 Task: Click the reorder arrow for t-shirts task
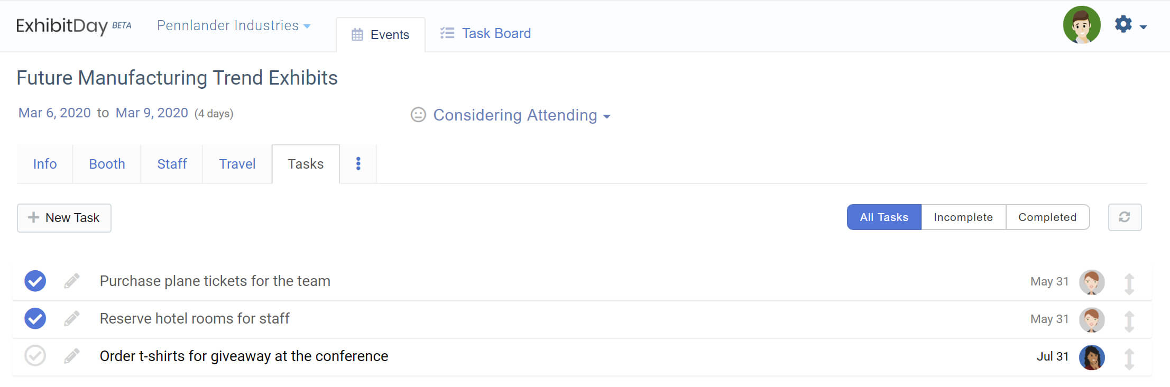pos(1129,359)
